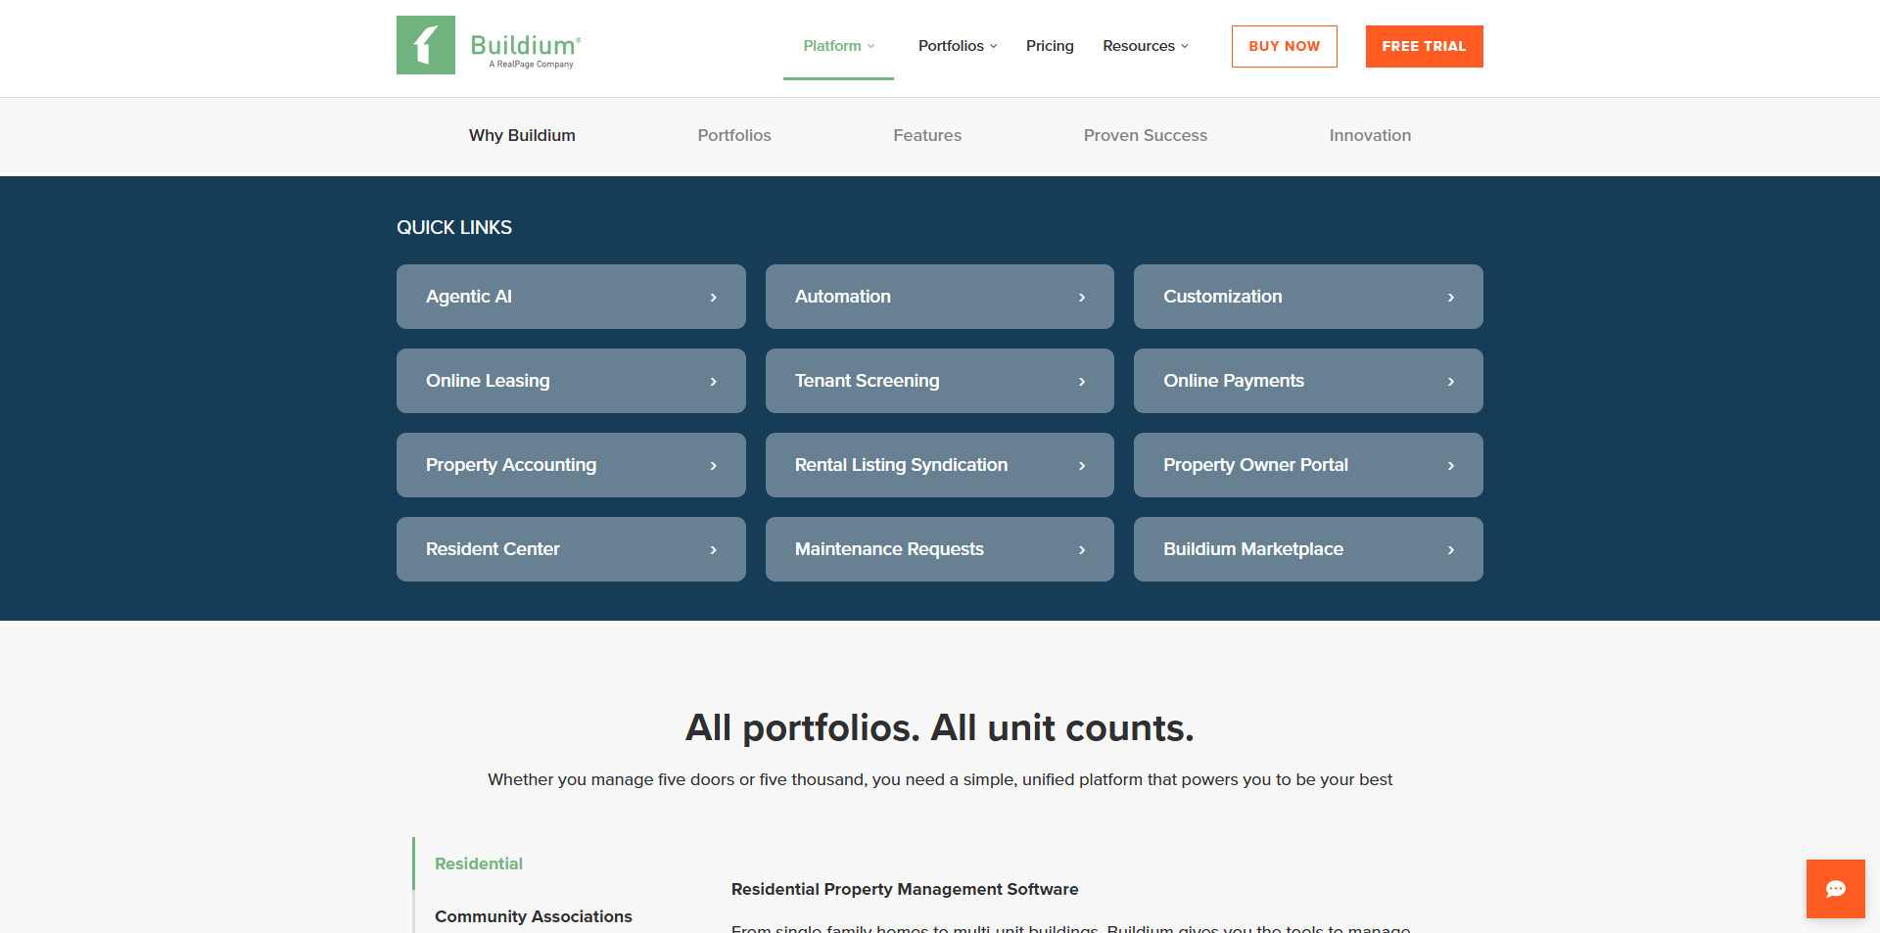Select the Residential portfolio tab
This screenshot has height=933, width=1880.
pos(479,863)
